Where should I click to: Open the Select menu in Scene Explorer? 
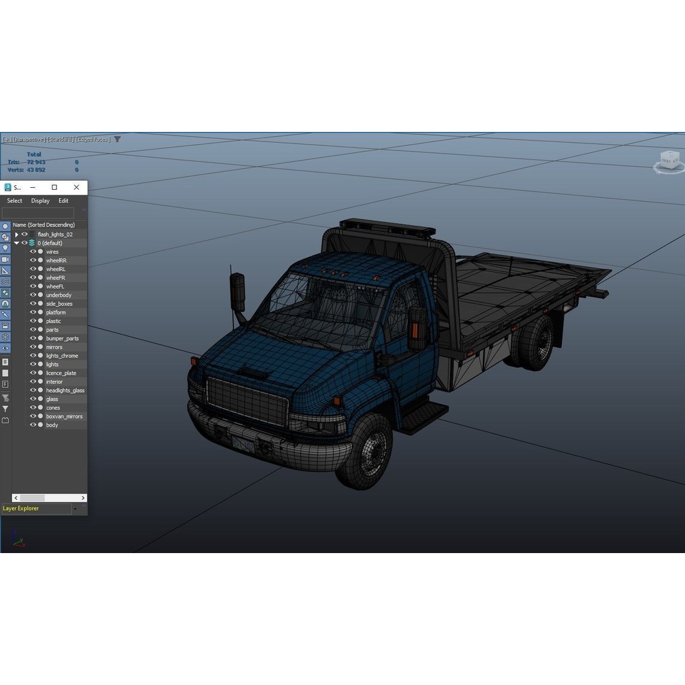[x=14, y=200]
